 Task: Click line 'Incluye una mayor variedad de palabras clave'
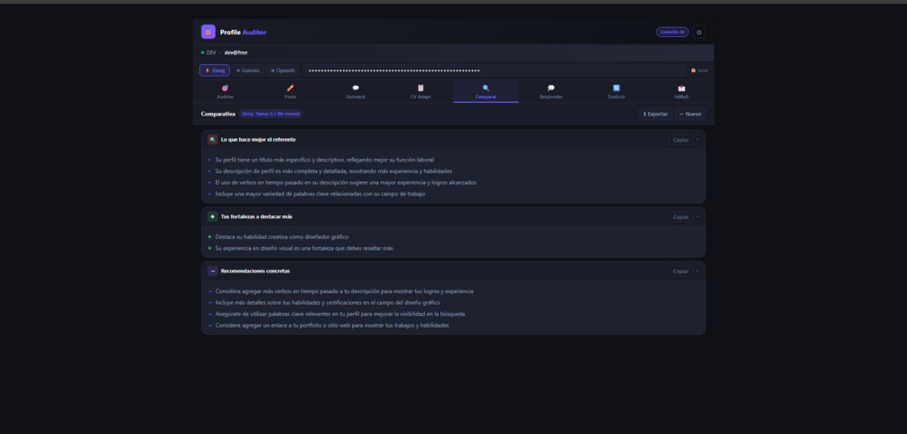pyautogui.click(x=319, y=194)
